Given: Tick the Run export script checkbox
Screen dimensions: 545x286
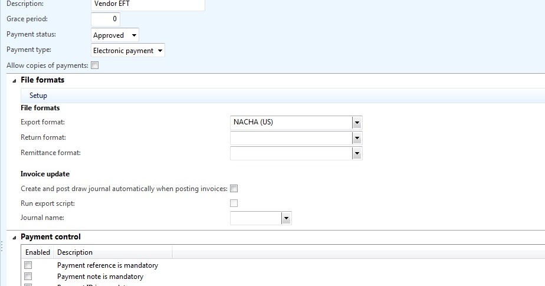Looking at the screenshot, I should click(234, 203).
